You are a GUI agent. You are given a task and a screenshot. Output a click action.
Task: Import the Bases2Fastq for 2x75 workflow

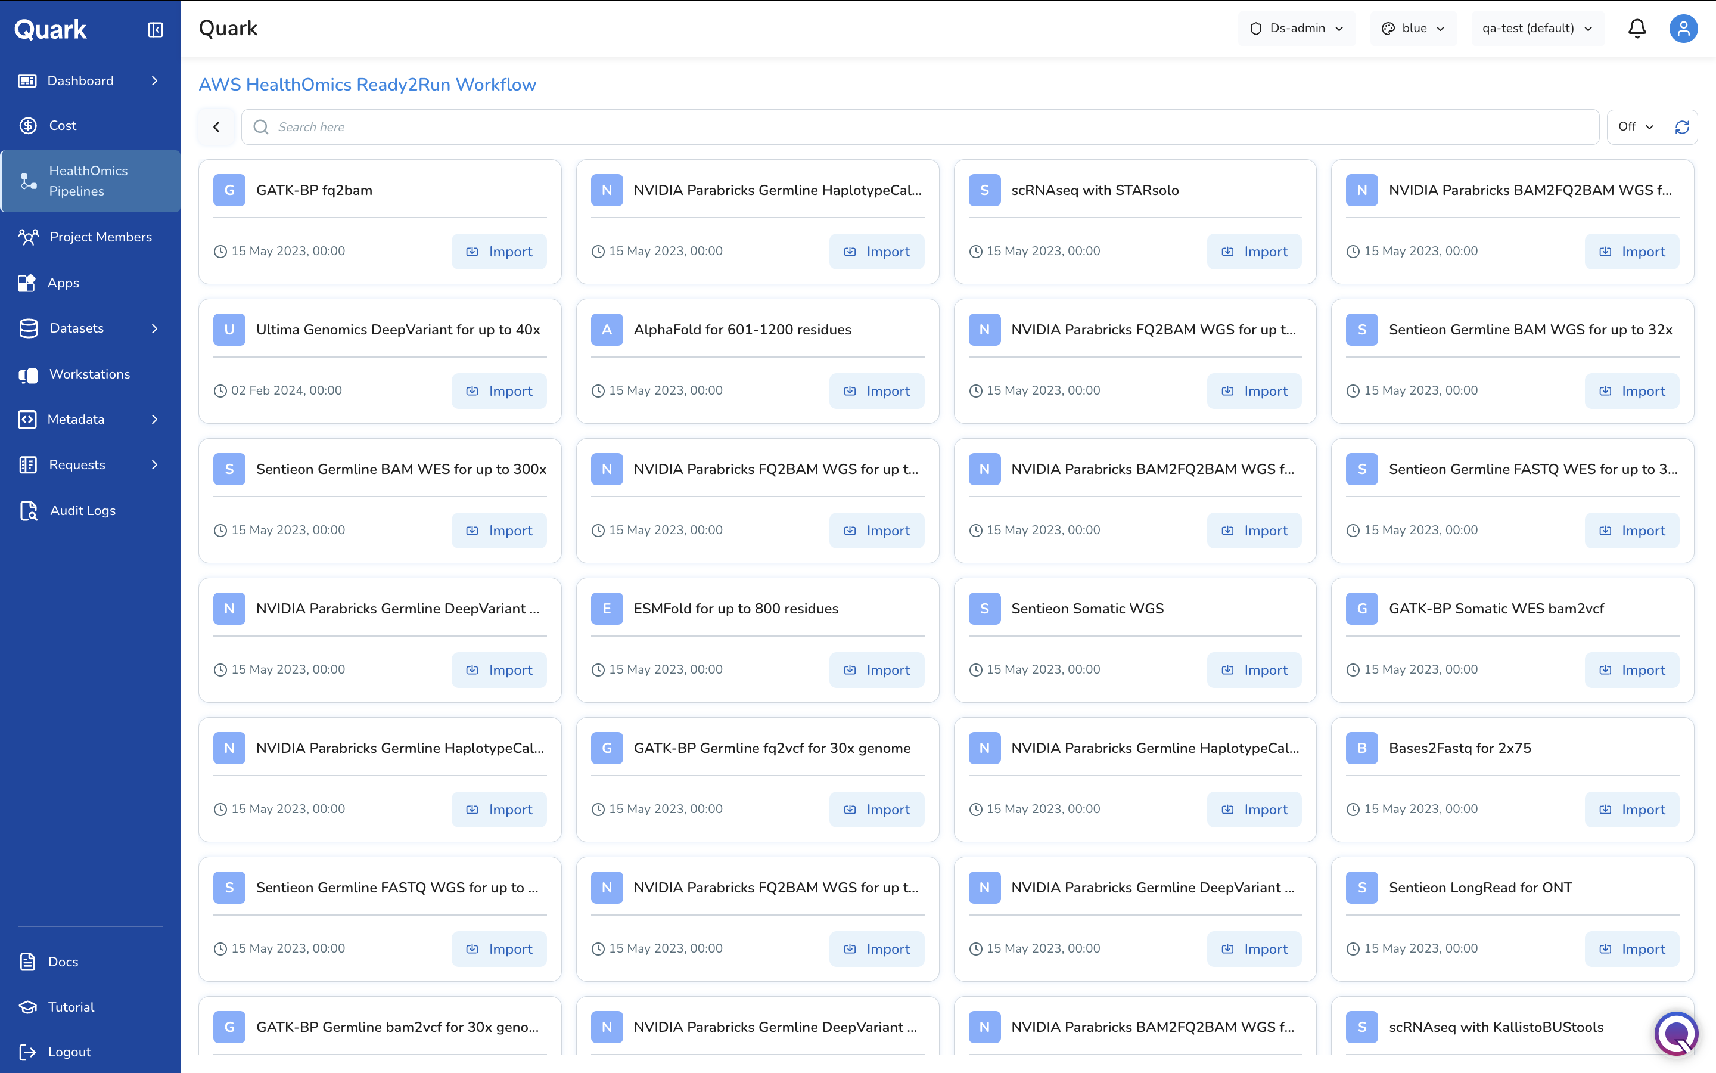point(1631,809)
